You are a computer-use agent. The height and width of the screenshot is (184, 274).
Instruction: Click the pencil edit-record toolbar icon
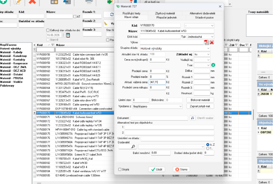pos(17,2)
